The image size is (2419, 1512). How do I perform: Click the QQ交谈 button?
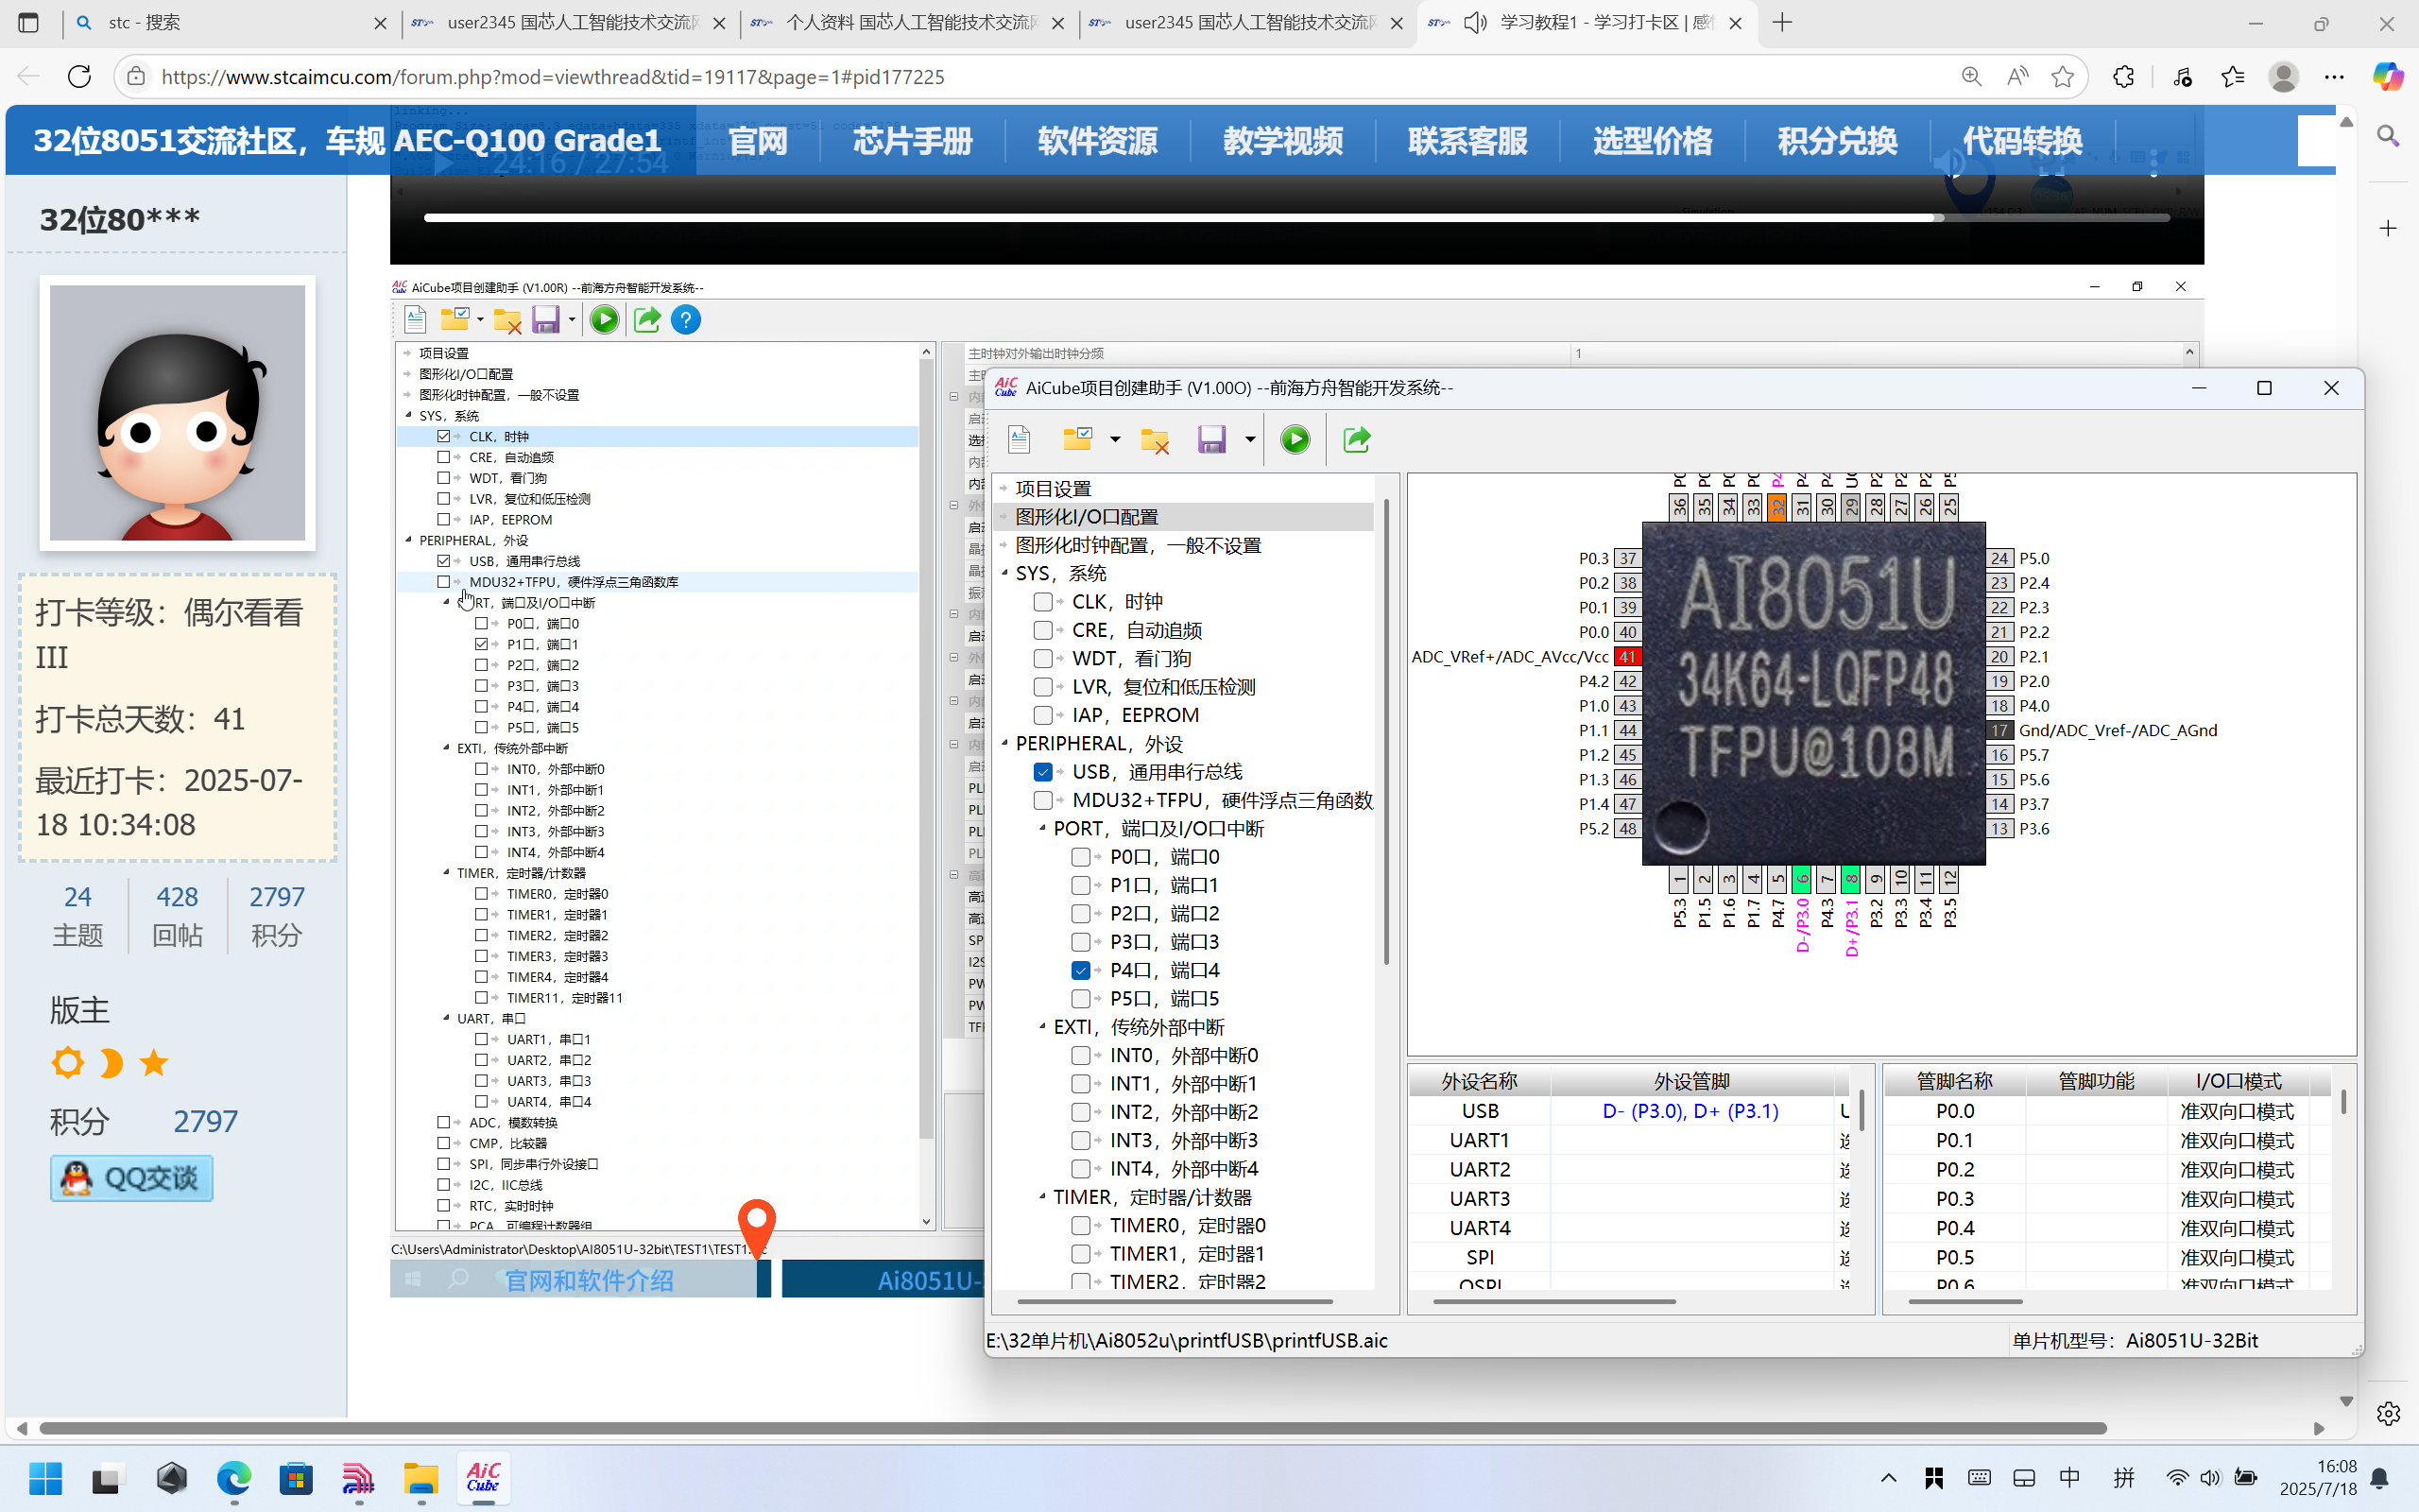[131, 1178]
